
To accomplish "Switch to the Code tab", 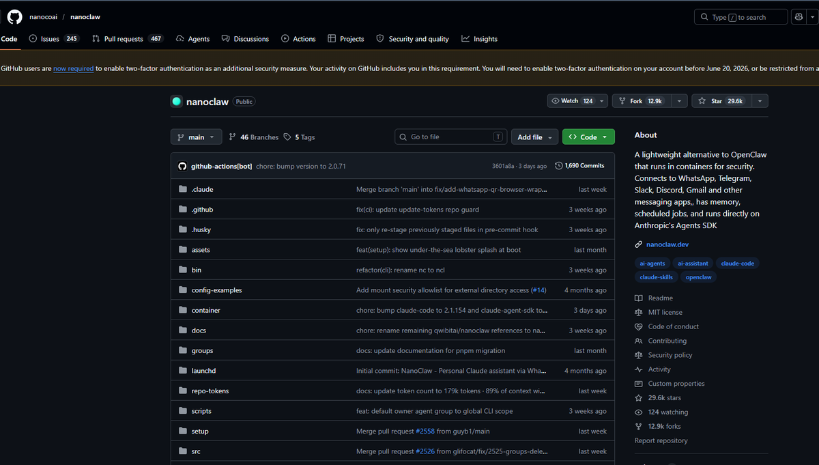I will [9, 39].
